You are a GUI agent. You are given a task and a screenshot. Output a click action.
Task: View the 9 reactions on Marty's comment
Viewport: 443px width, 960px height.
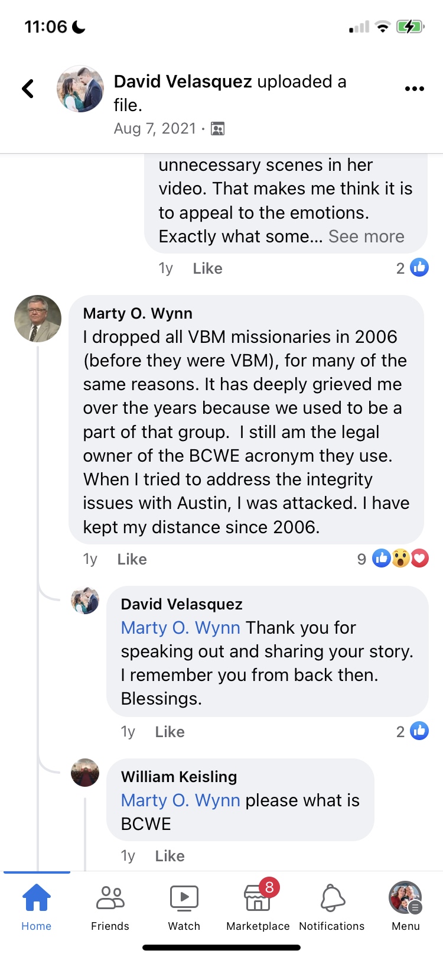click(393, 559)
